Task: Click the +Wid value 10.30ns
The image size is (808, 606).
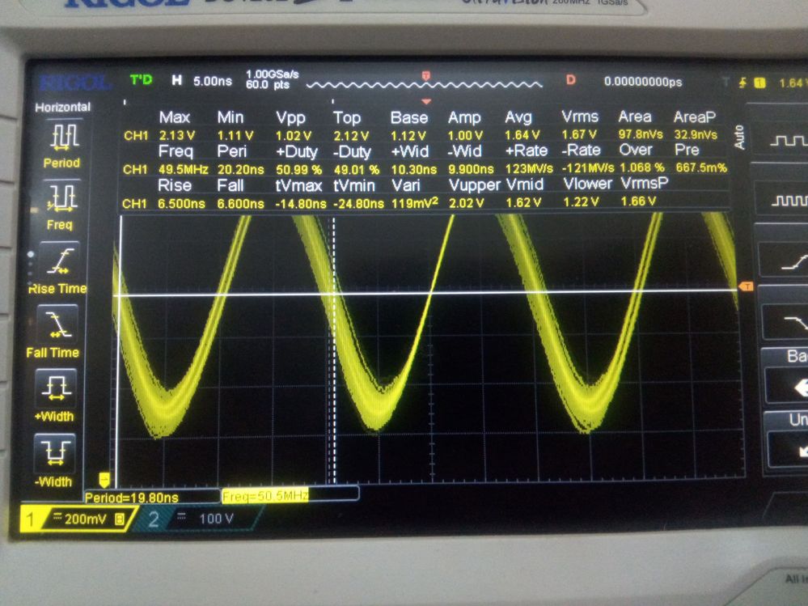Action: pos(414,169)
